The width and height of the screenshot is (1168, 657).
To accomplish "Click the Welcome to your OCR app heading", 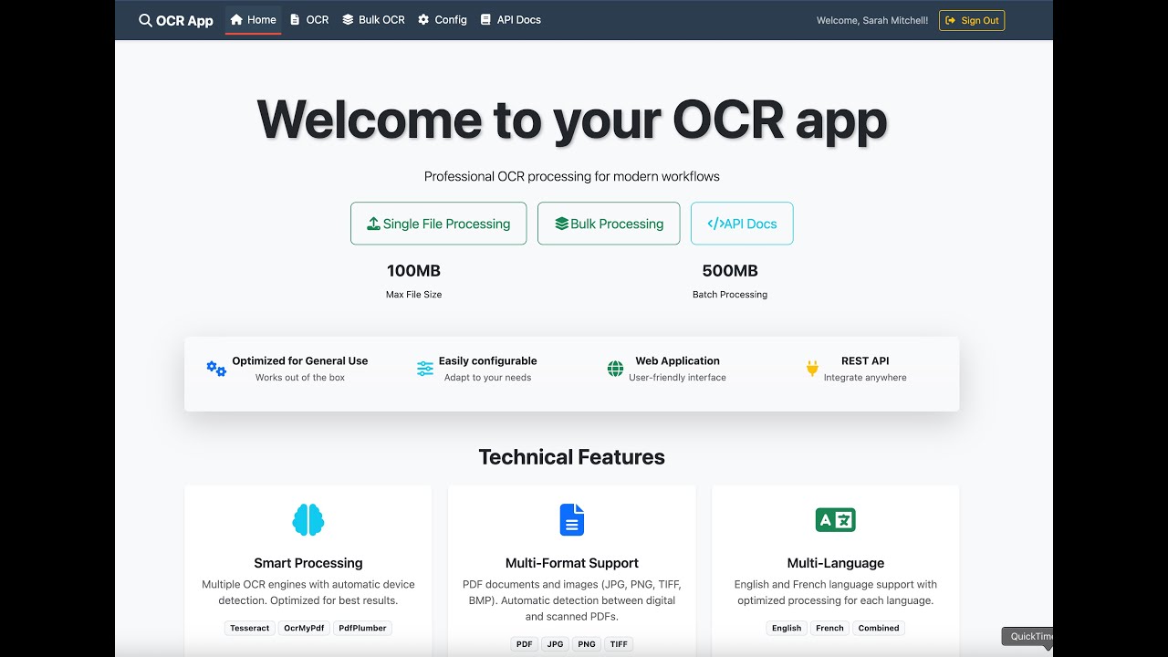I will click(x=572, y=120).
